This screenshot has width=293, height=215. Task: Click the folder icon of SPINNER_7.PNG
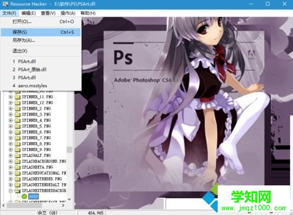[18, 138]
